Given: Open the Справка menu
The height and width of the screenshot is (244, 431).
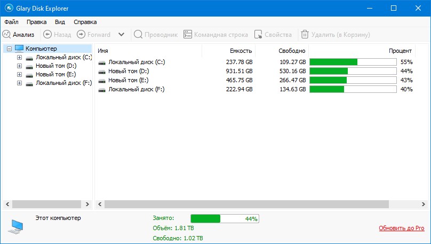Looking at the screenshot, I should [x=85, y=22].
